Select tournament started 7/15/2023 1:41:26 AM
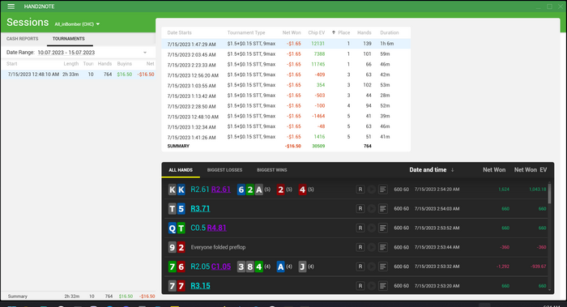This screenshot has height=307, width=567. 286,137
